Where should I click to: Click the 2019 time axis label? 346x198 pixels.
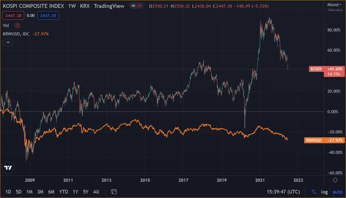222,180
